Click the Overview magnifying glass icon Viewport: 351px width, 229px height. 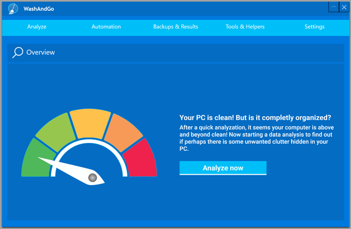coord(18,52)
